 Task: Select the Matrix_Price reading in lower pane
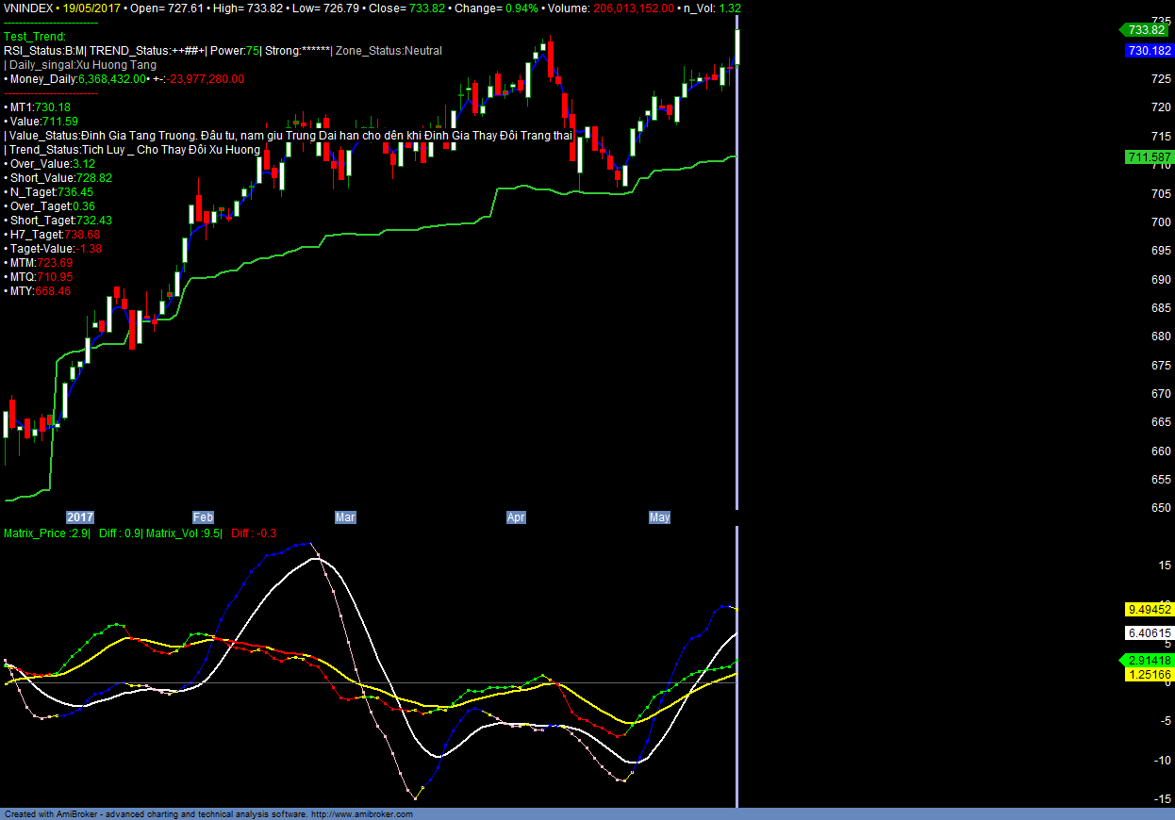[x=46, y=533]
